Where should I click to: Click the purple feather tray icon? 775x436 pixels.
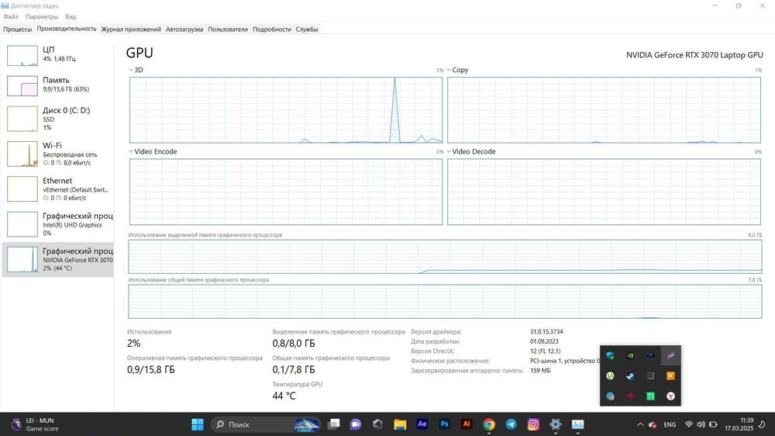[670, 355]
